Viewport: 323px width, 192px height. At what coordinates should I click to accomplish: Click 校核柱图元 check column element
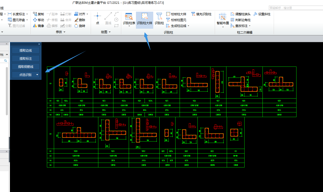point(176,20)
